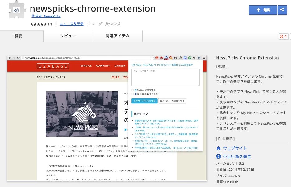Viewport: 291px width, 187px height.
Task: Open the CAREER nav item
Action: 120,66
